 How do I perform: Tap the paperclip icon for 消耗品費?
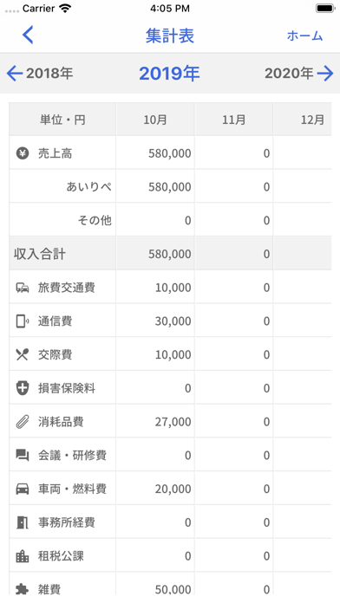[23, 422]
